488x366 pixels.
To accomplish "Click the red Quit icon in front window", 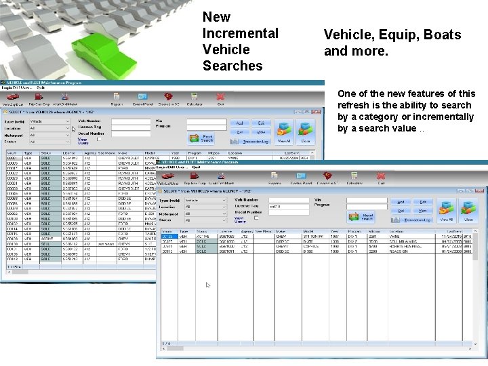I will point(381,176).
